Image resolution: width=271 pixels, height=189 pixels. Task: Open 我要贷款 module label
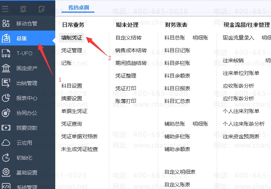[27, 128]
